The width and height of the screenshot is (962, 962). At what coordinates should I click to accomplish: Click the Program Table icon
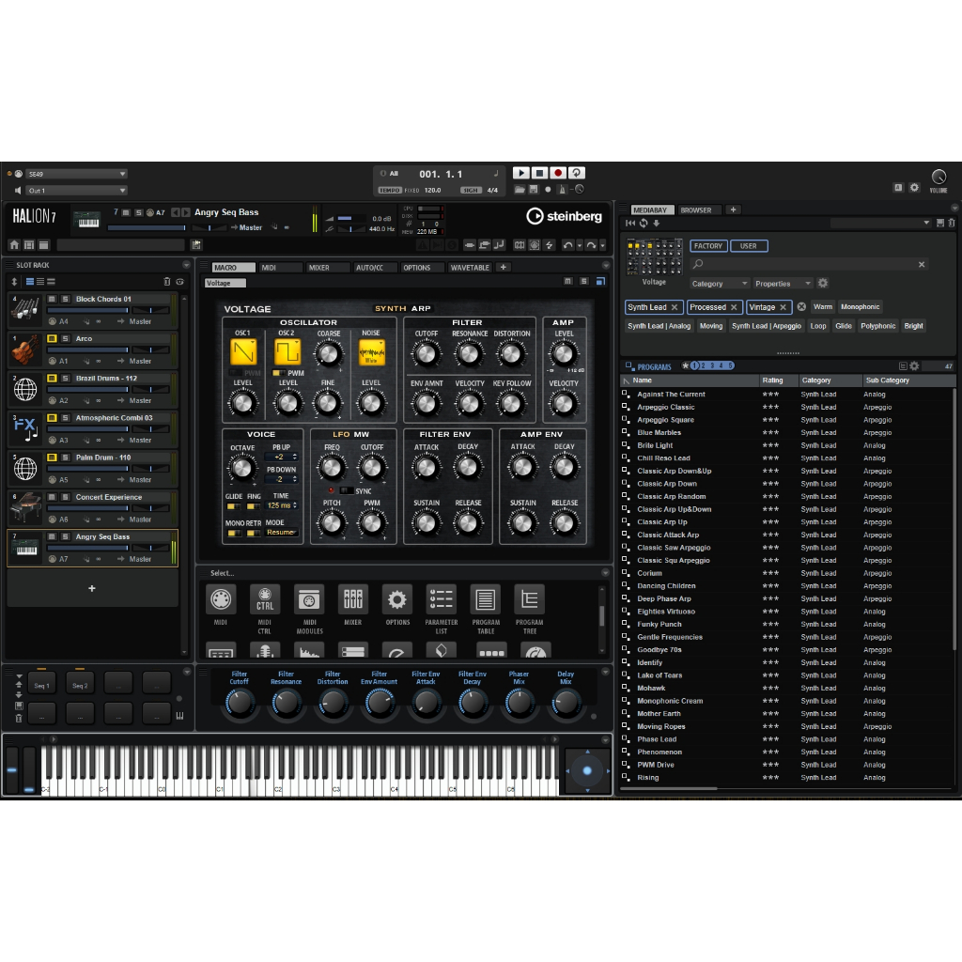pyautogui.click(x=485, y=599)
